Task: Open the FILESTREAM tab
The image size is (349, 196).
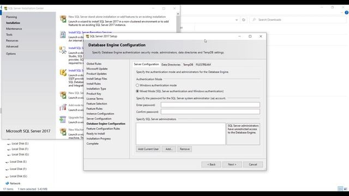Action: [x=203, y=65]
